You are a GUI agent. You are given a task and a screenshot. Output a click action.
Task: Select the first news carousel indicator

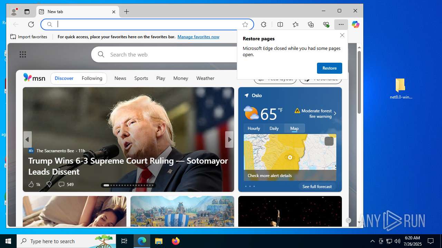click(x=106, y=185)
